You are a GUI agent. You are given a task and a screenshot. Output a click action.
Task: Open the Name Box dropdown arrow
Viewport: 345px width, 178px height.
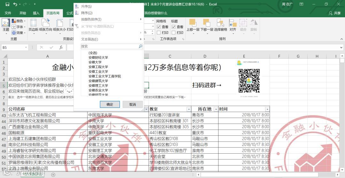coord(26,47)
